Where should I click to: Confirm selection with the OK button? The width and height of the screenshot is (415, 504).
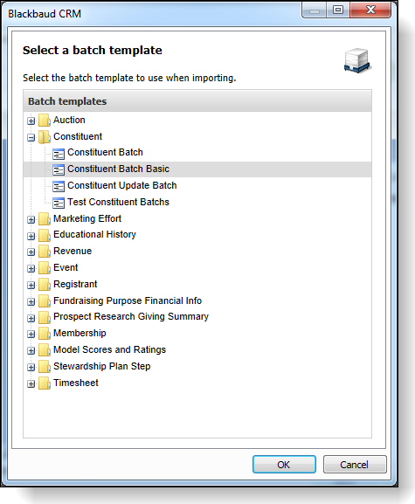coord(284,465)
